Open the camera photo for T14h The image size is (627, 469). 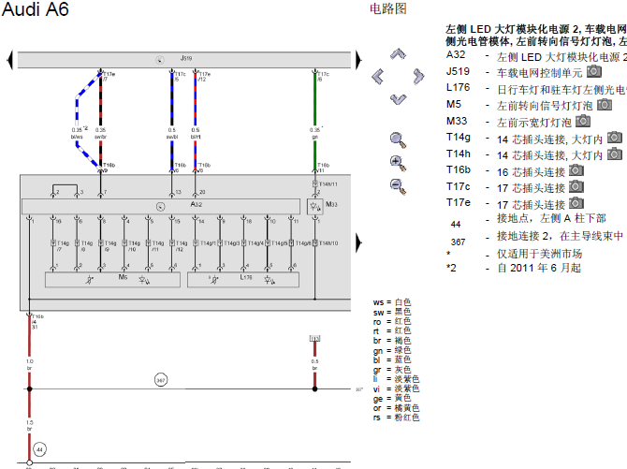tap(615, 154)
